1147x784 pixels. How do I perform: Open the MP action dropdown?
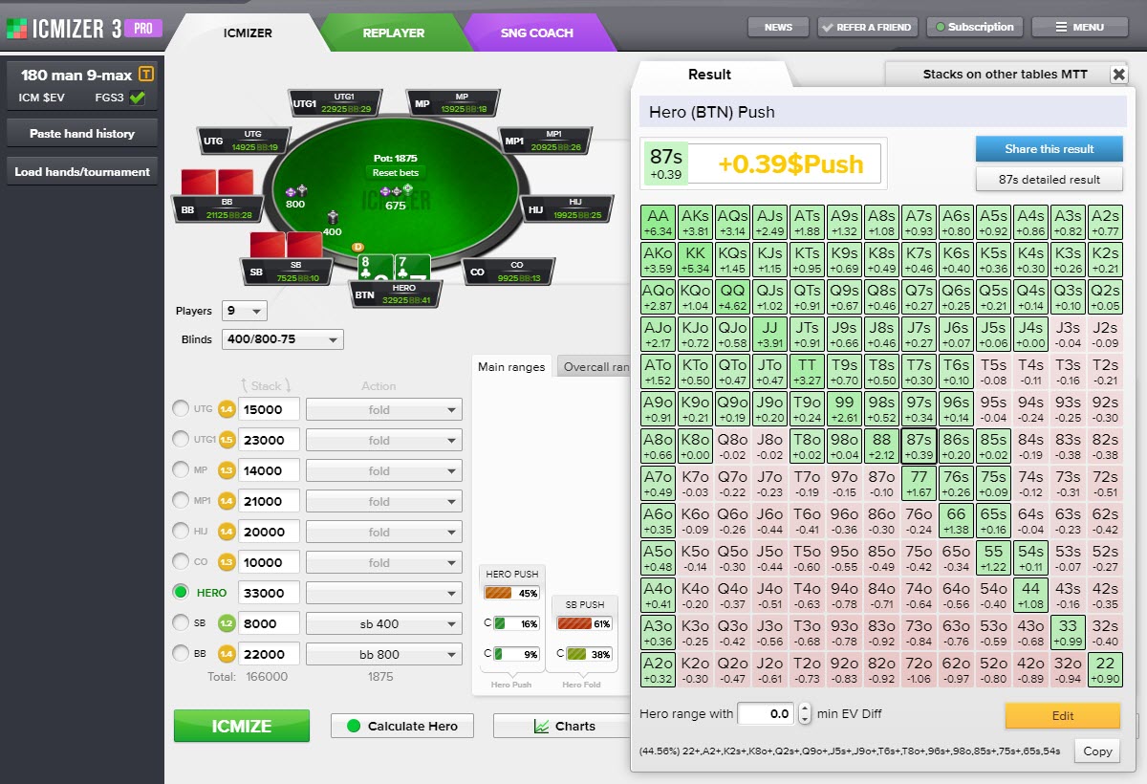[383, 470]
